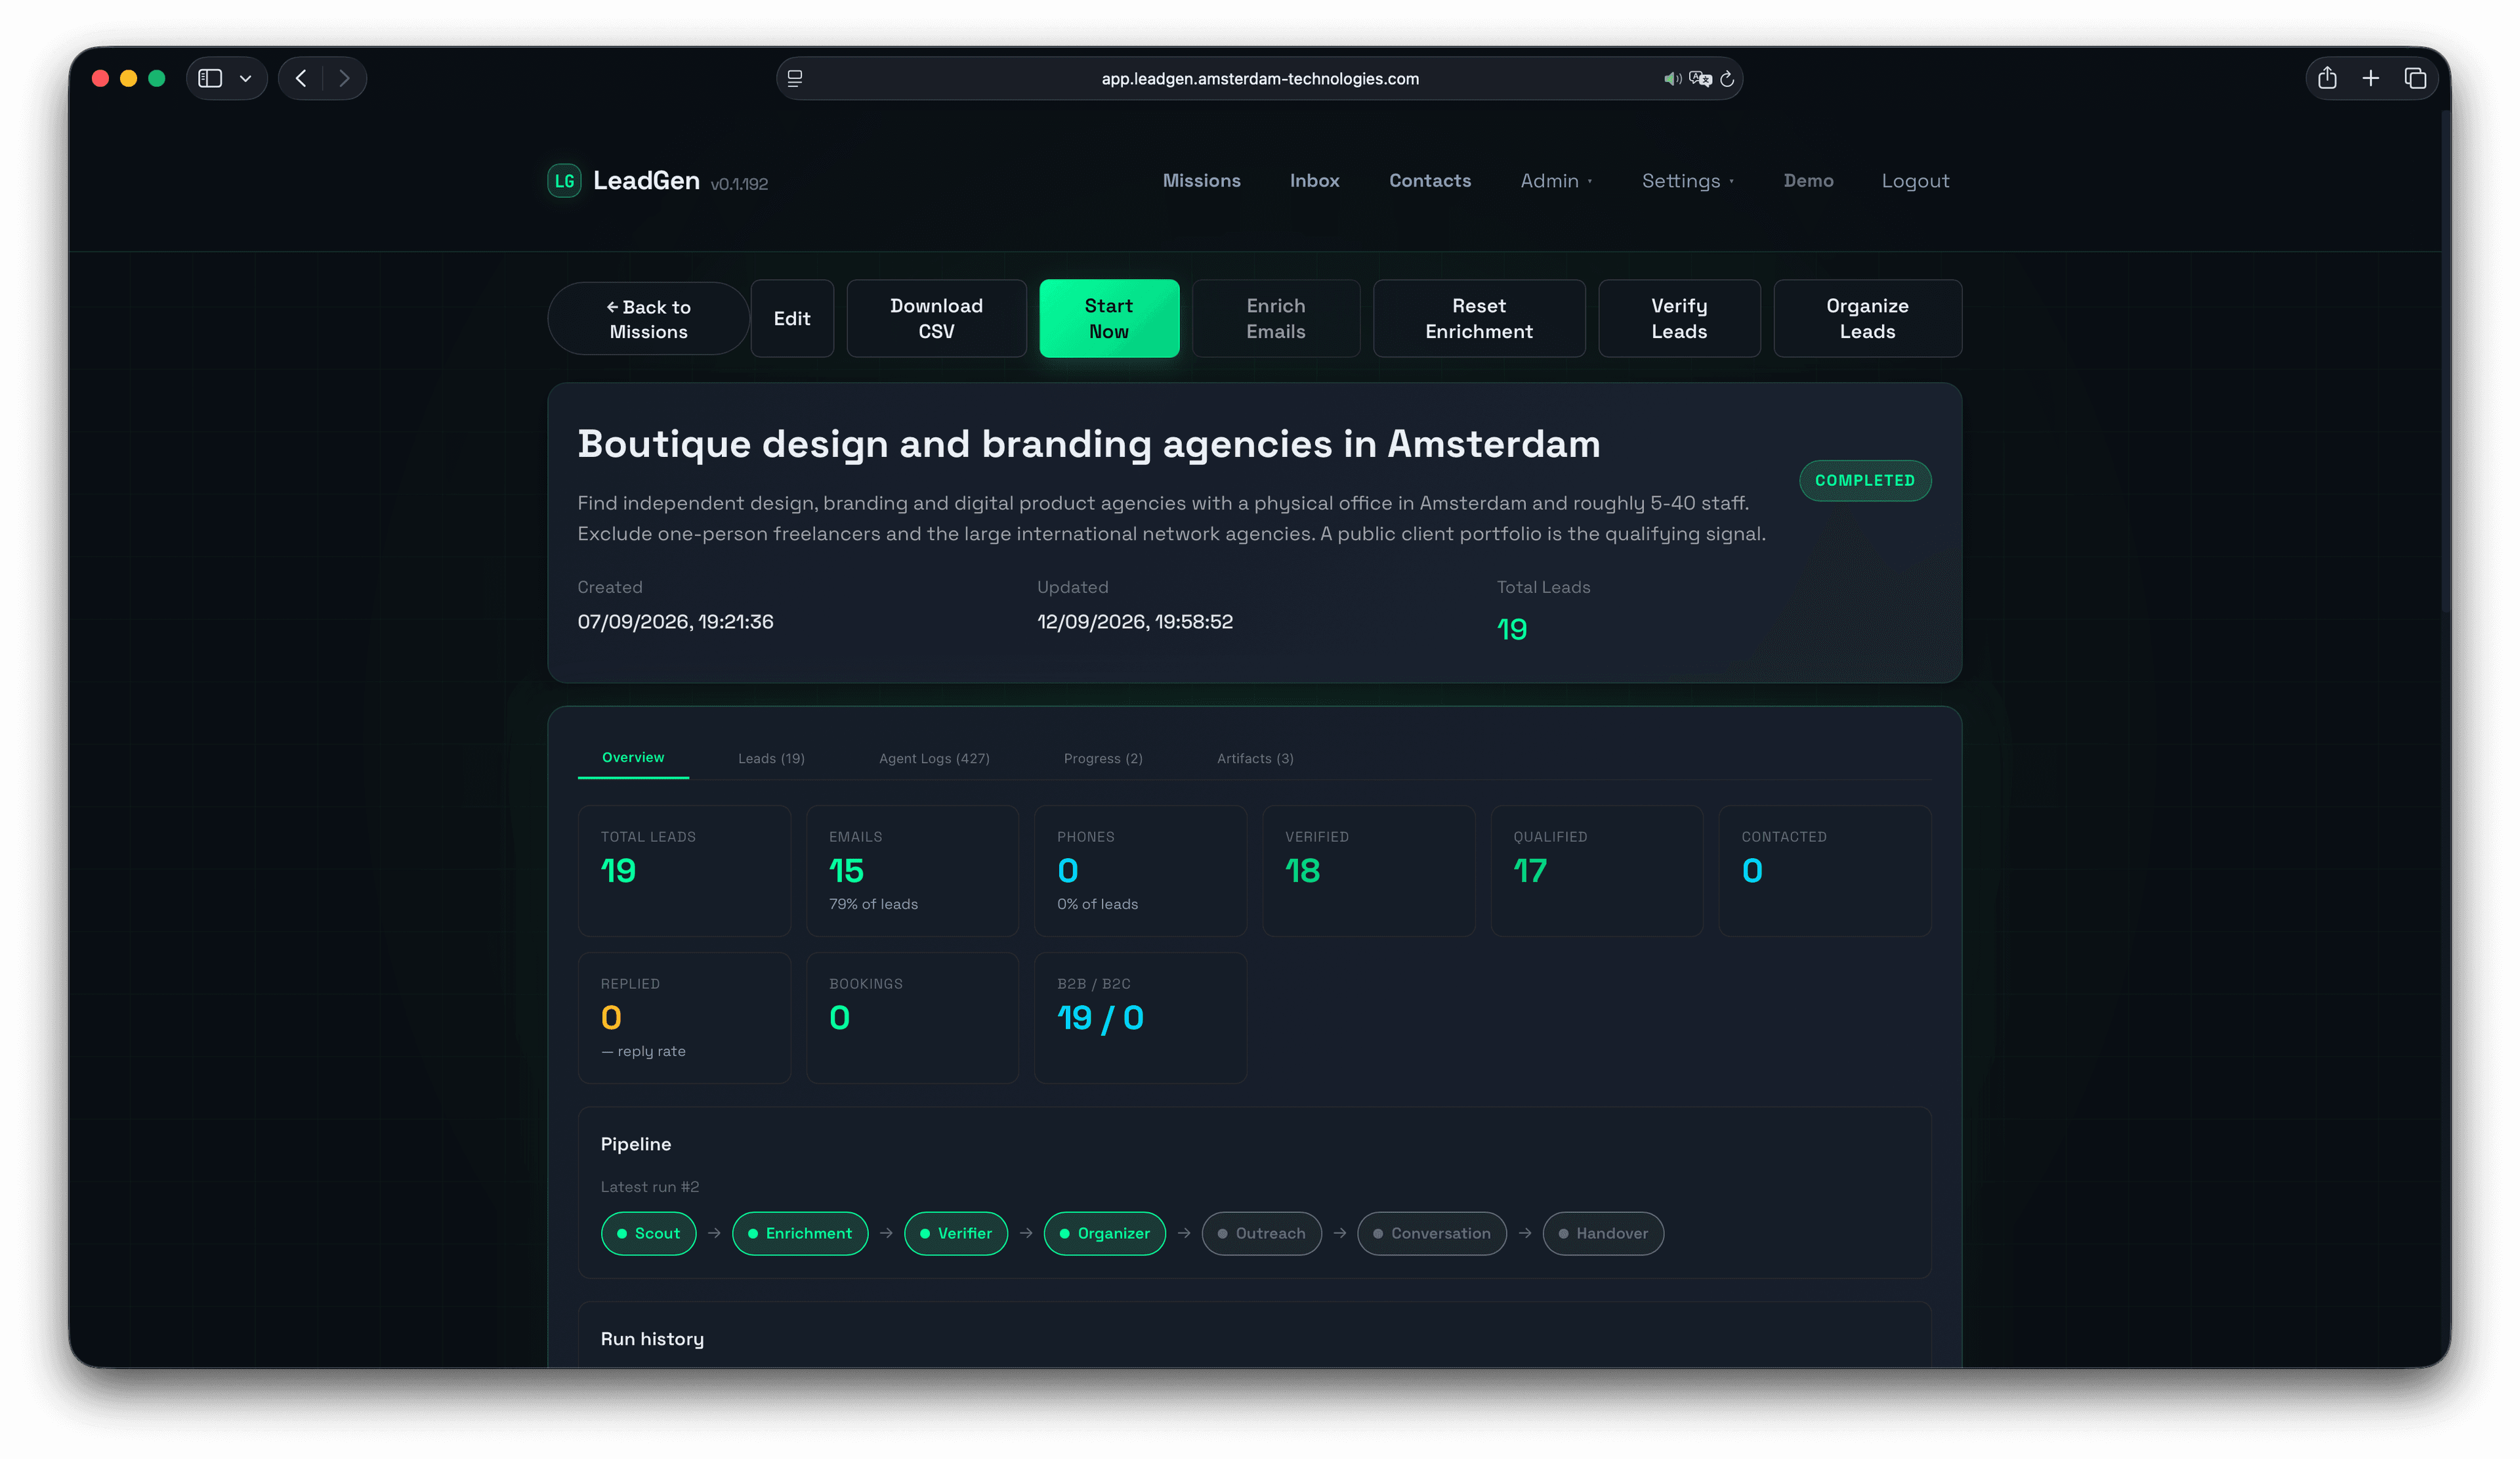The image size is (2520, 1459).
Task: Click the Organizer pipeline stage pill
Action: [1105, 1233]
